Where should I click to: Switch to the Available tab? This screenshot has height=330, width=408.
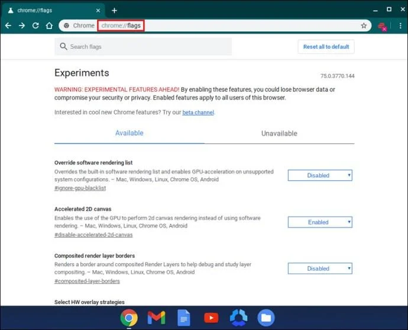pyautogui.click(x=129, y=133)
